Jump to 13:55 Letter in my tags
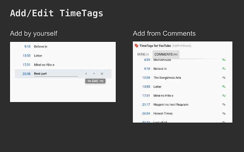This screenshot has width=244, height=152. [26, 55]
